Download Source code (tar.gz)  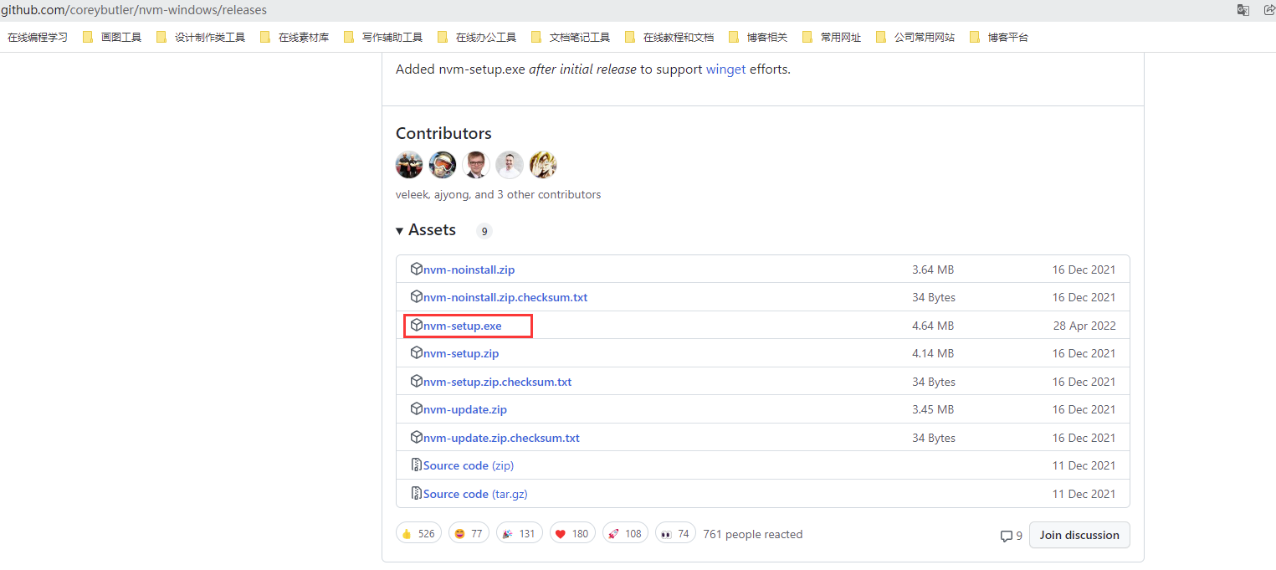click(475, 494)
